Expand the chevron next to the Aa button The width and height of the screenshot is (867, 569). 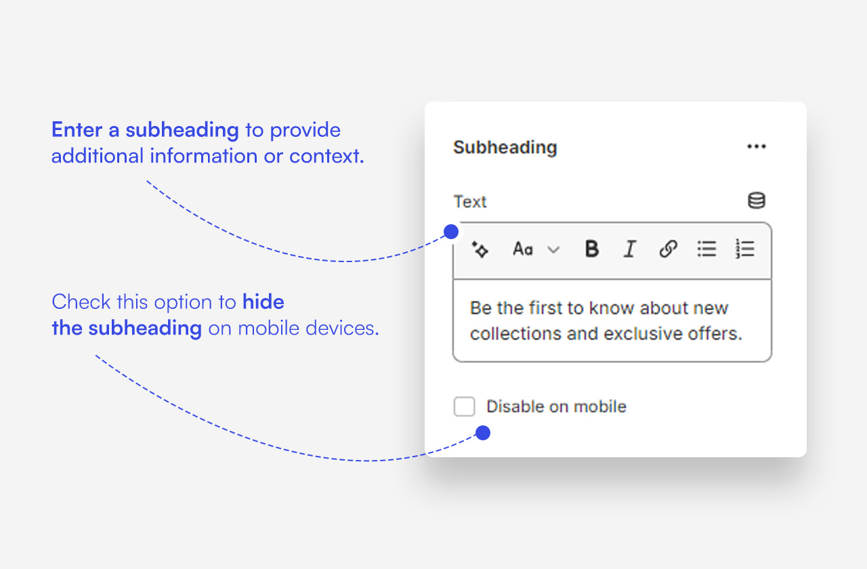click(x=553, y=250)
